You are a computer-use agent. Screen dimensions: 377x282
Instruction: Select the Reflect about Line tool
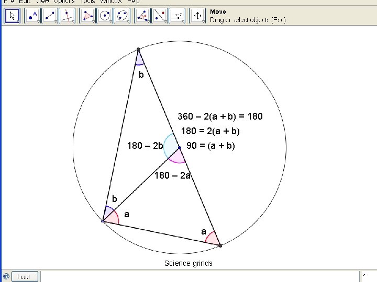click(x=160, y=16)
